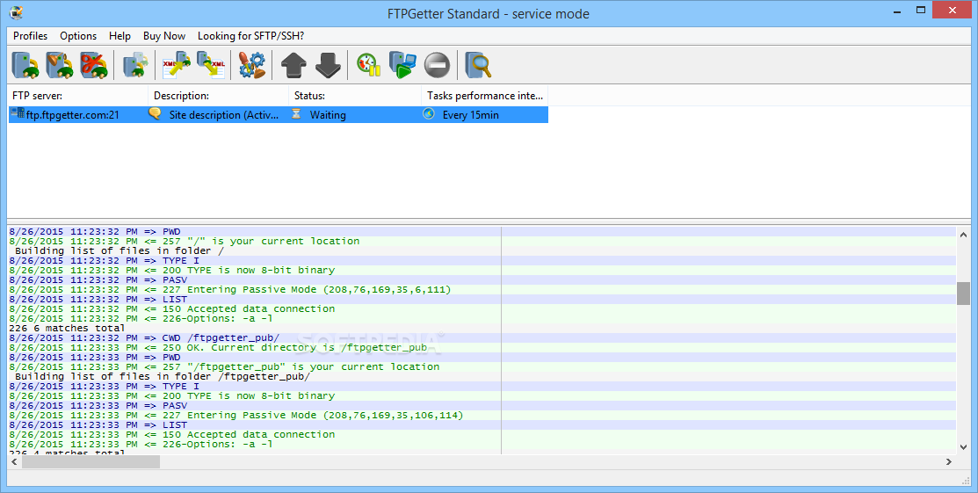Click the speech bubble icon by Site description

tap(155, 113)
